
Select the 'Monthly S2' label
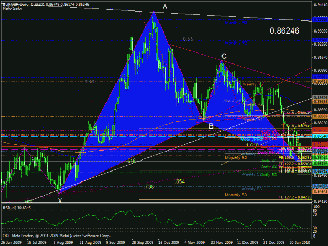(236, 158)
